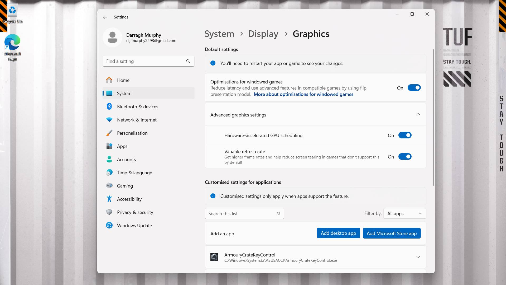Click the Add desktop app button
Image resolution: width=506 pixels, height=285 pixels.
coord(338,233)
